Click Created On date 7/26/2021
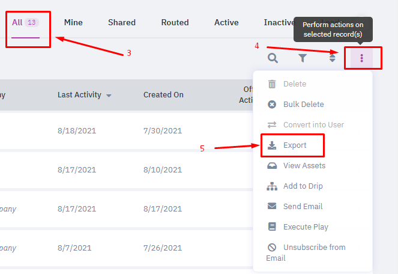 (163, 248)
